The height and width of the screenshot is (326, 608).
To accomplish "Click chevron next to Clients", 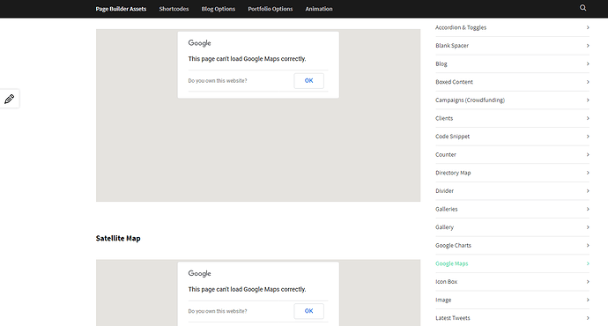I will pos(588,118).
